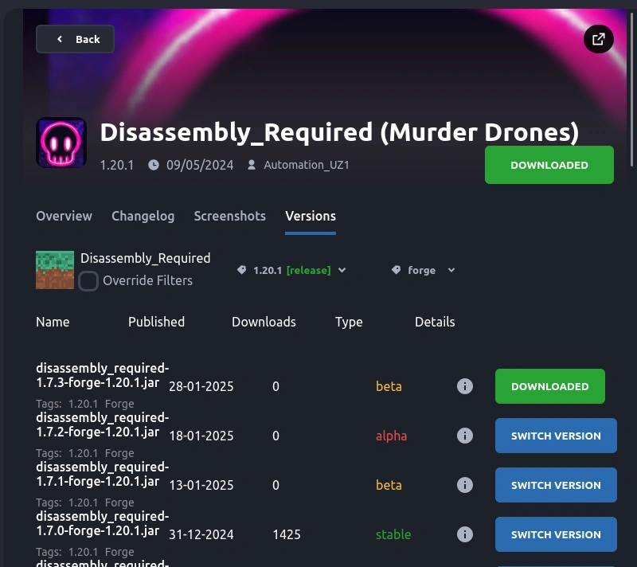The image size is (637, 567).
Task: Open the 1.20.1 [release] version dropdown
Action: (291, 270)
